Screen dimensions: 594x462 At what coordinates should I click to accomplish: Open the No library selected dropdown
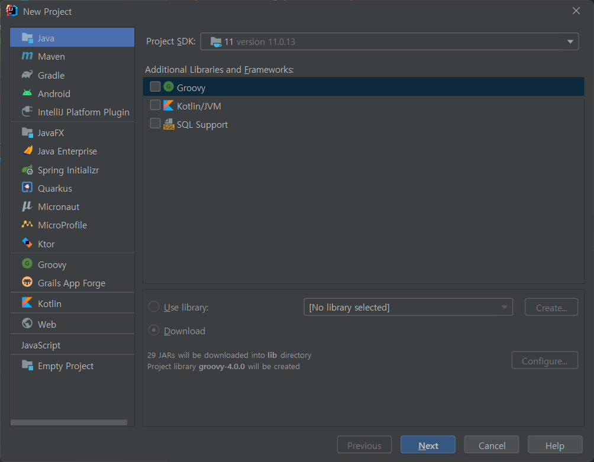[x=408, y=307]
